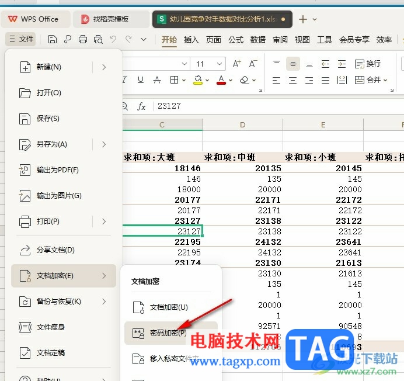Toggle right horizontal alignment
Image resolution: width=404 pixels, height=381 pixels.
[x=309, y=80]
